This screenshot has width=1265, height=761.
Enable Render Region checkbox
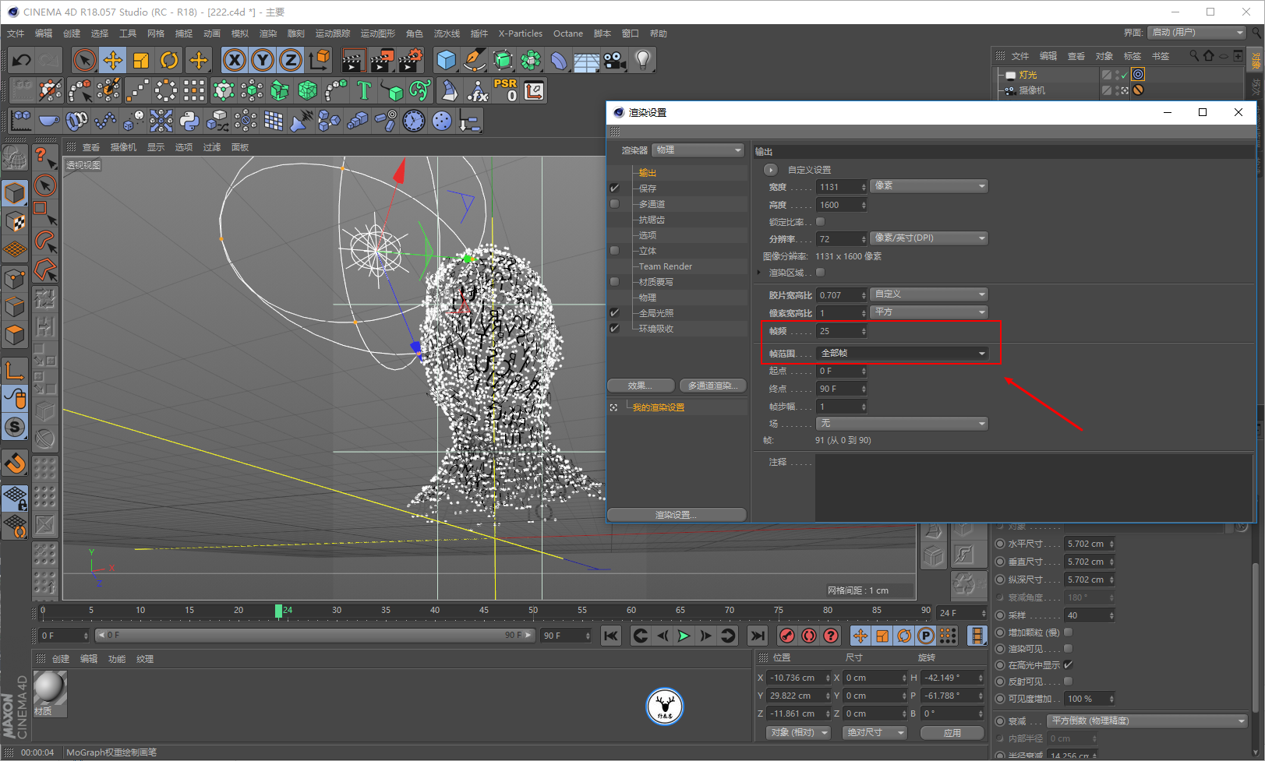(820, 273)
